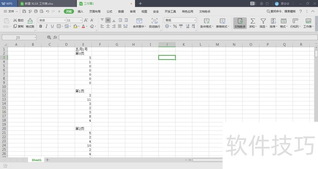
Task: Click the search commands box (查找命令)
Action: [281, 12]
